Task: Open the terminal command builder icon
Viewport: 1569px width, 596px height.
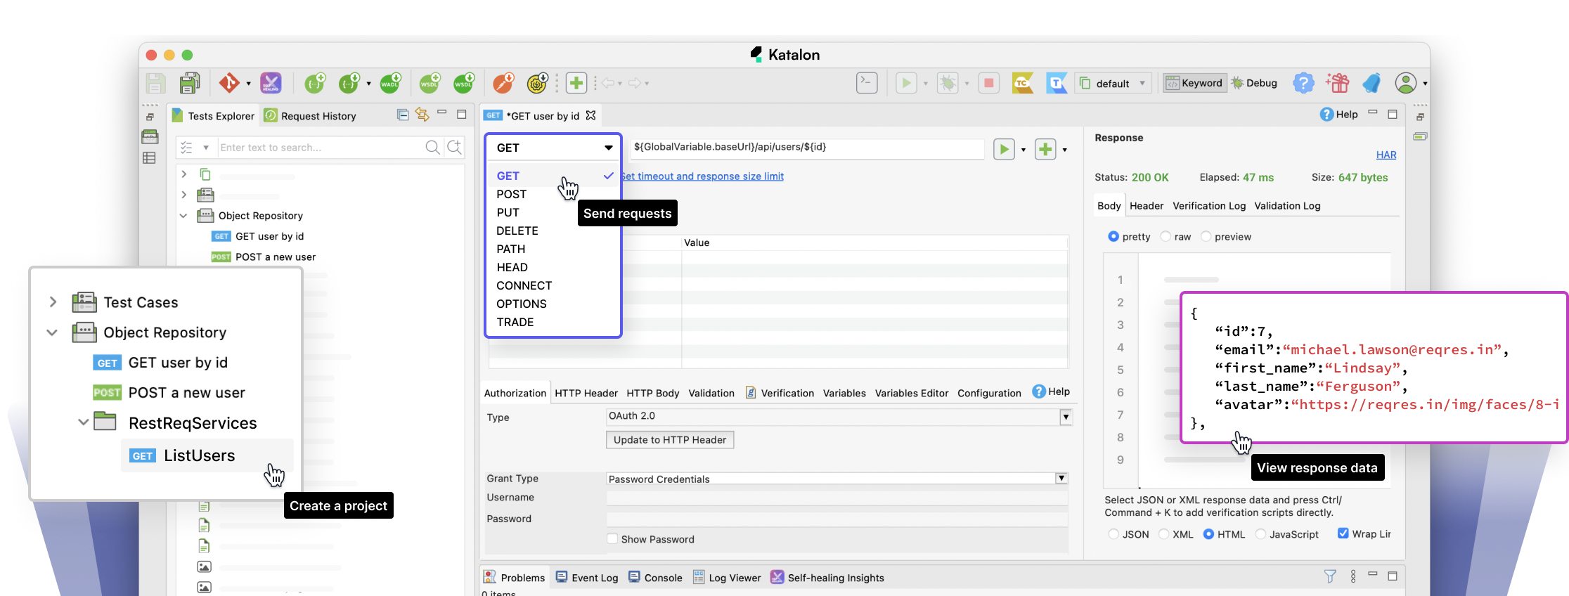Action: pos(867,83)
